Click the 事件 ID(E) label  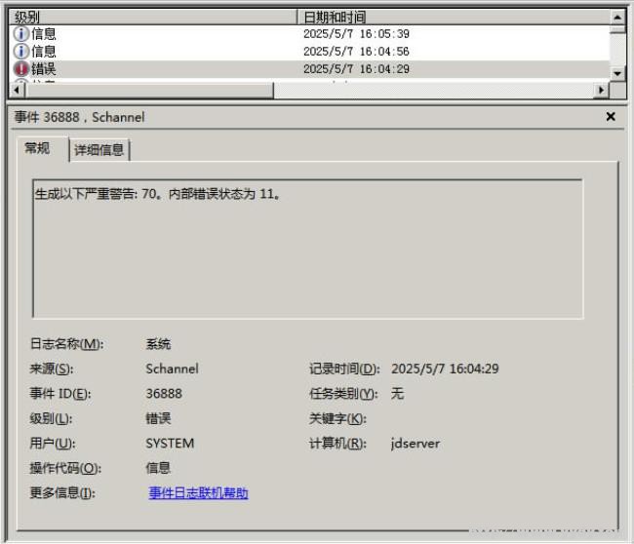[x=60, y=393]
